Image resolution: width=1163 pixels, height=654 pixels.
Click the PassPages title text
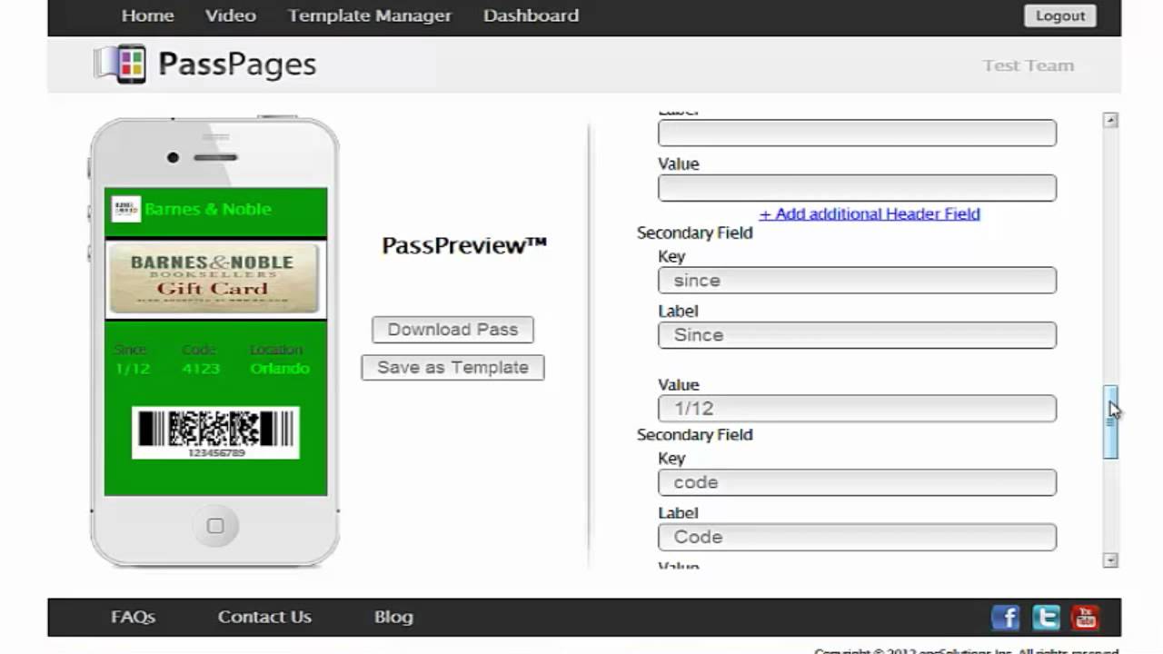pyautogui.click(x=237, y=64)
